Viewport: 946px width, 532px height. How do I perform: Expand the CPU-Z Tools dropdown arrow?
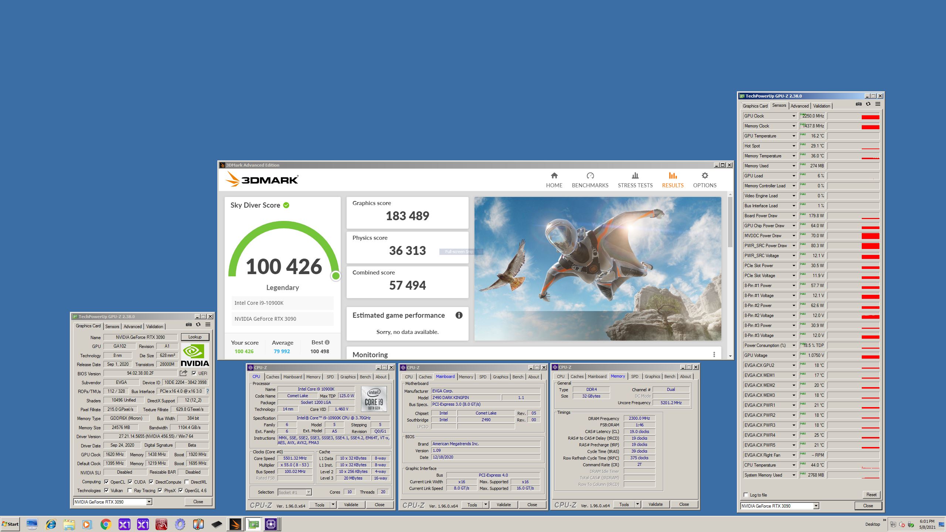pos(333,505)
